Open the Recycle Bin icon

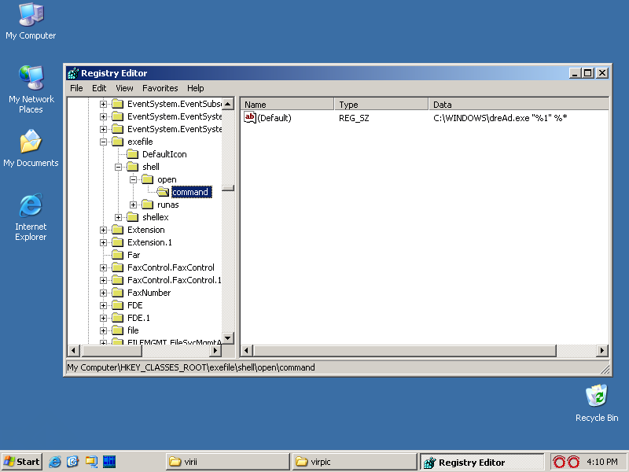[597, 403]
